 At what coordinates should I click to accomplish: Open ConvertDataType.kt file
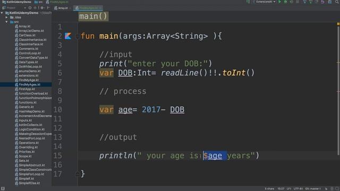pos(33,58)
